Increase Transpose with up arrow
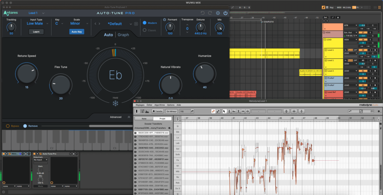Image resolution: width=383 pixels, height=195 pixels. click(x=187, y=25)
